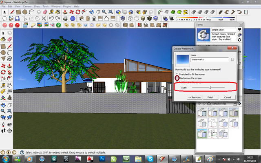Image resolution: width=261 pixels, height=163 pixels.
Task: Open the Tools menu
Action: tap(45, 7)
